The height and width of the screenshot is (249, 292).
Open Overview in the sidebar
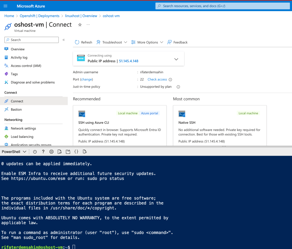18,49
